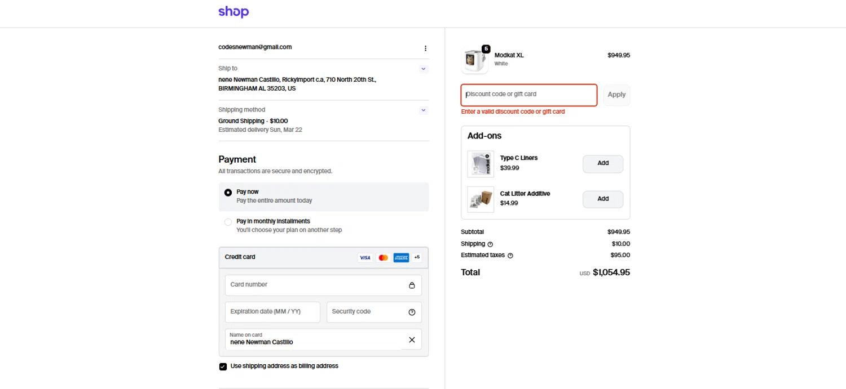Screen dimensions: 846x389
Task: Click the Modkat XL product name
Action: [509, 55]
